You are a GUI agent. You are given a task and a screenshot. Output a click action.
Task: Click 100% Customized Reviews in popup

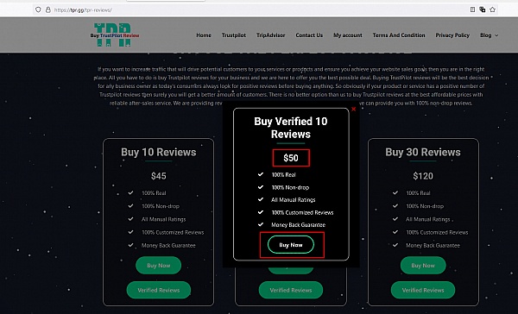tap(302, 212)
